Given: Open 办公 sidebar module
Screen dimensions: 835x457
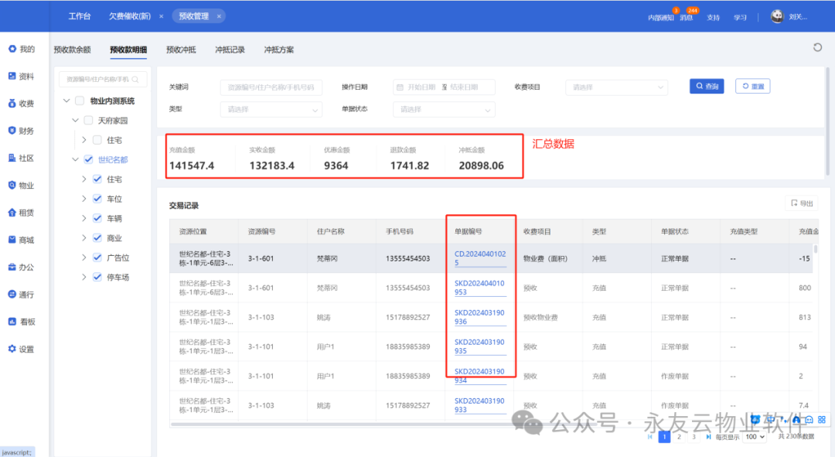Looking at the screenshot, I should click(x=22, y=267).
